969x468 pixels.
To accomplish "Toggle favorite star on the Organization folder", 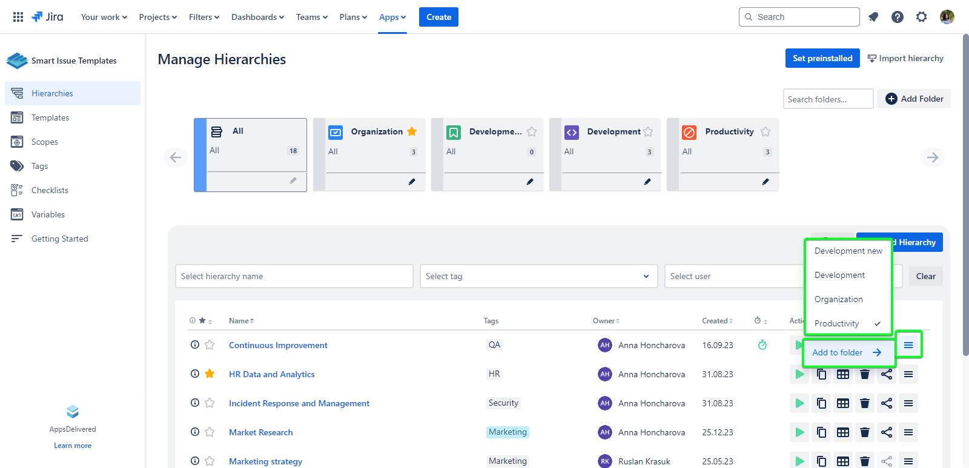I will pyautogui.click(x=412, y=131).
